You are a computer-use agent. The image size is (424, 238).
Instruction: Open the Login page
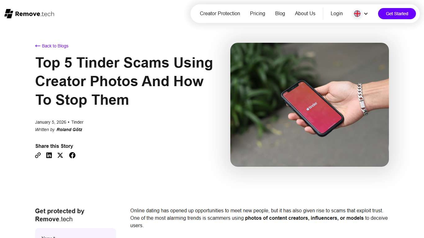click(x=336, y=14)
